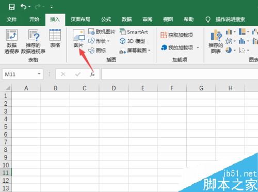Select column G header
The width and height of the screenshot is (258, 192).
(201, 88)
